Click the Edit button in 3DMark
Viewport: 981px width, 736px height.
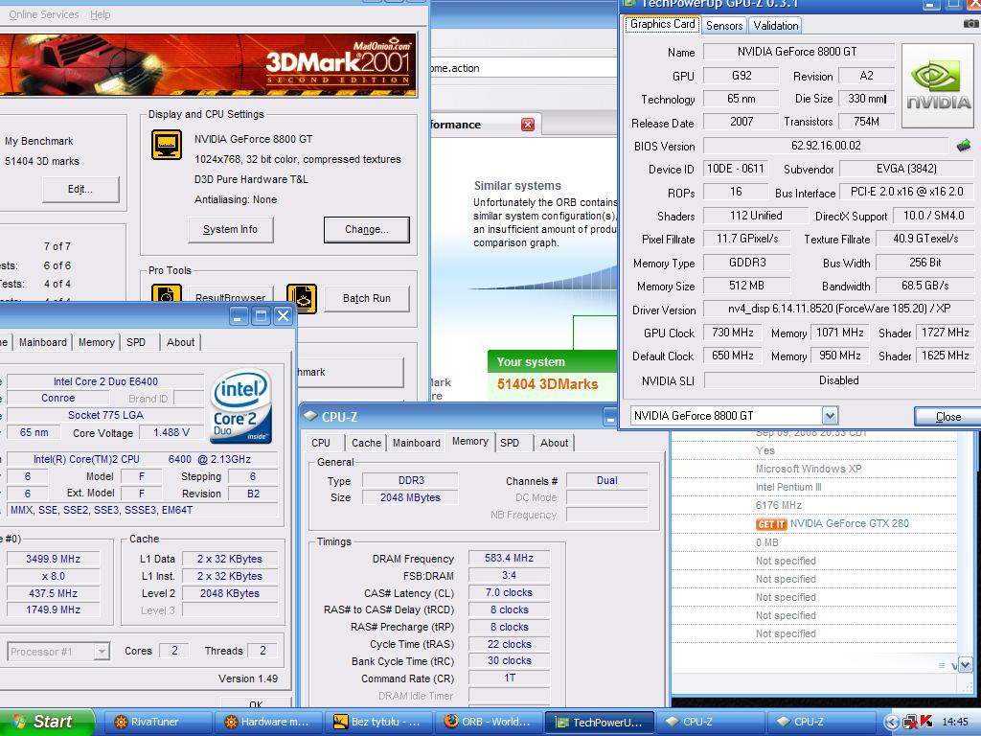point(80,190)
